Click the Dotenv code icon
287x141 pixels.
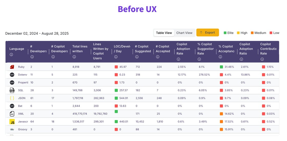[x=12, y=75]
